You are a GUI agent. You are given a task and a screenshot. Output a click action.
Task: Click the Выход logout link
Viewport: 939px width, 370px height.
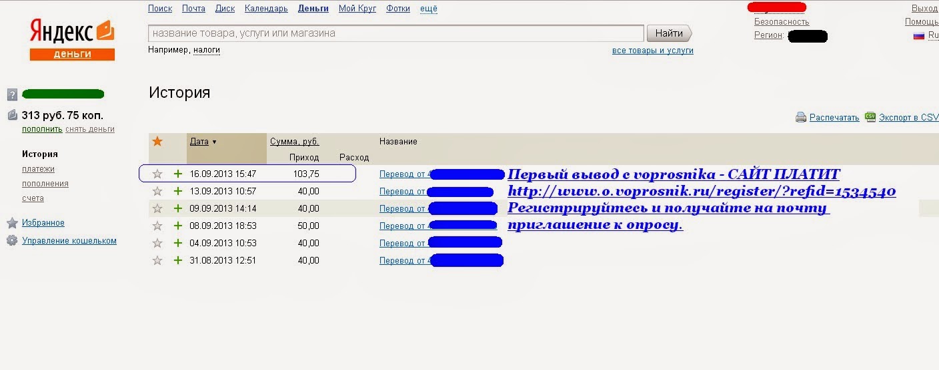pos(924,9)
